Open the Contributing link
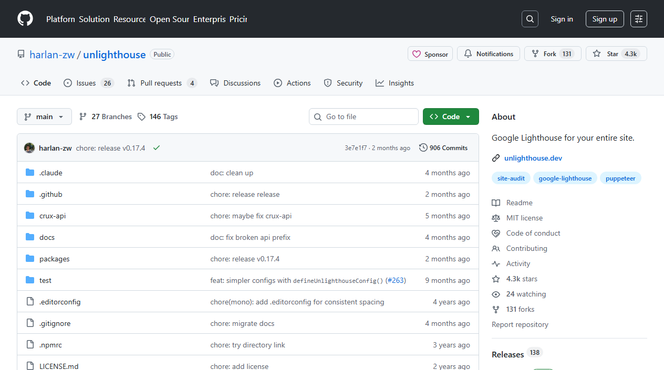Image resolution: width=664 pixels, height=370 pixels. point(527,248)
